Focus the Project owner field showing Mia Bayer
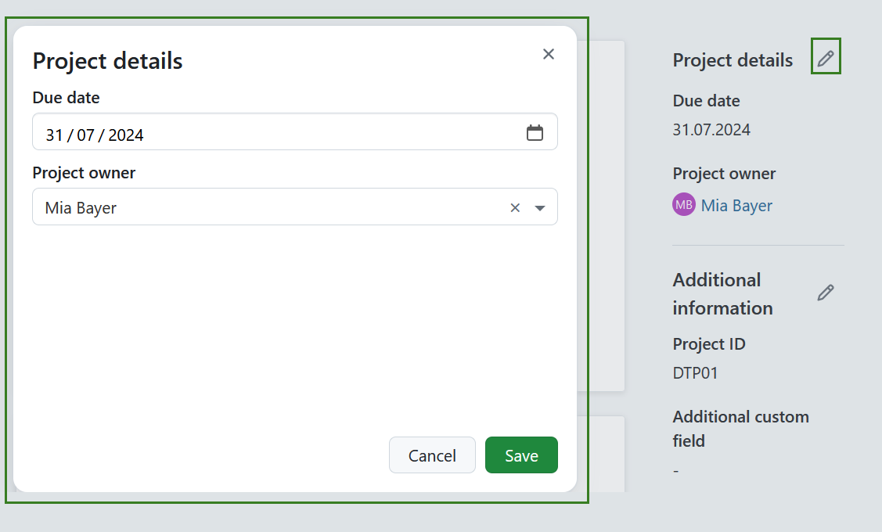This screenshot has height=532, width=882. (x=266, y=208)
